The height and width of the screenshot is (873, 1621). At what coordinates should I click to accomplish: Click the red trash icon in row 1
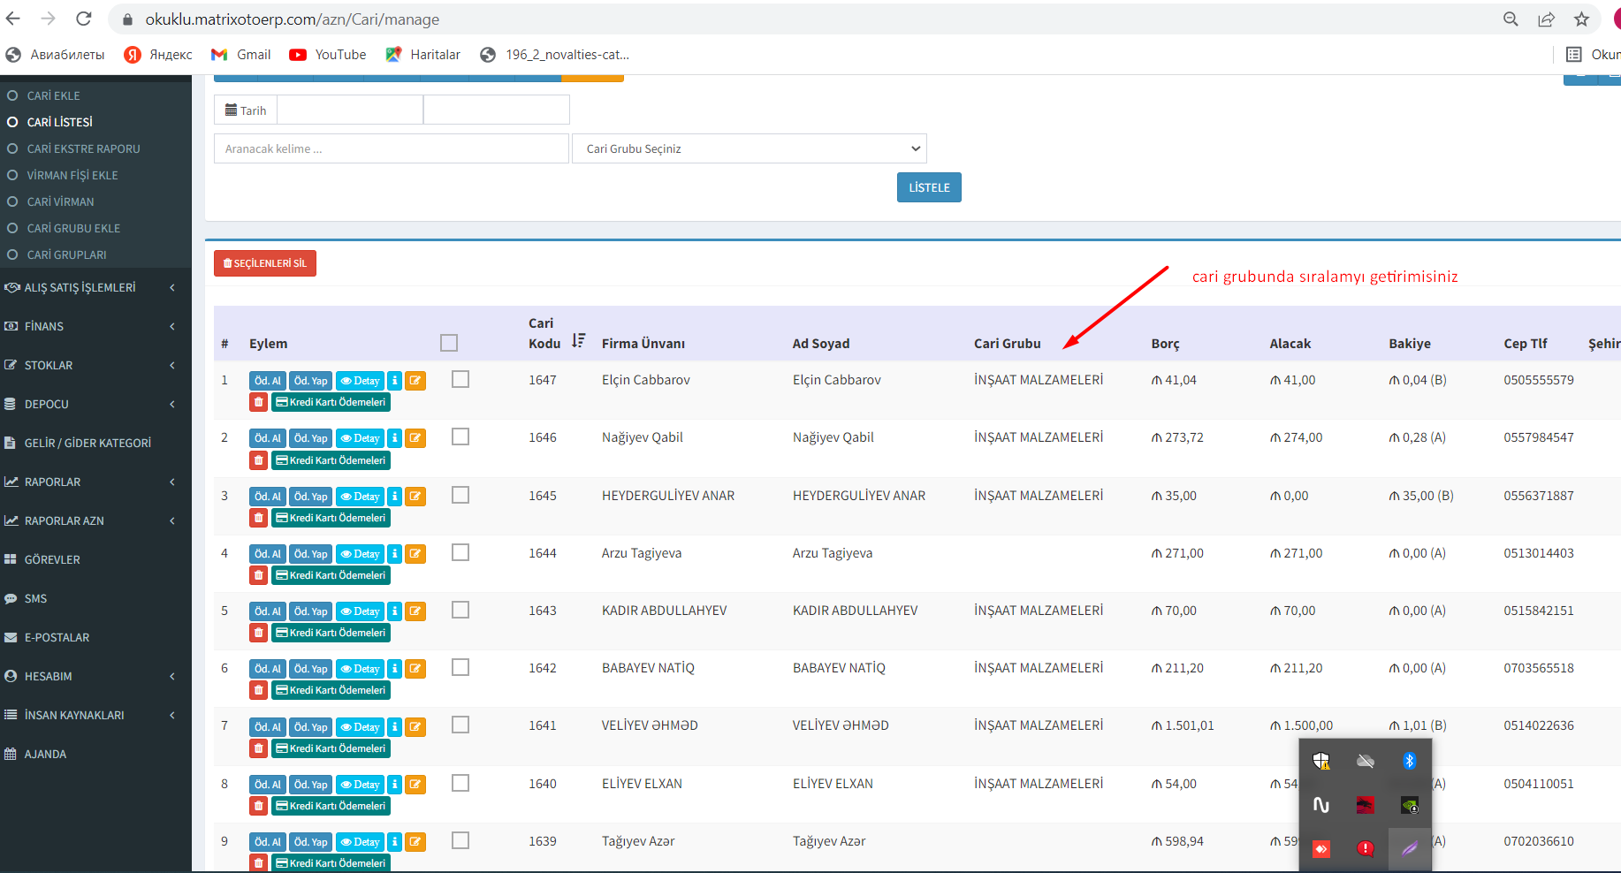click(258, 402)
